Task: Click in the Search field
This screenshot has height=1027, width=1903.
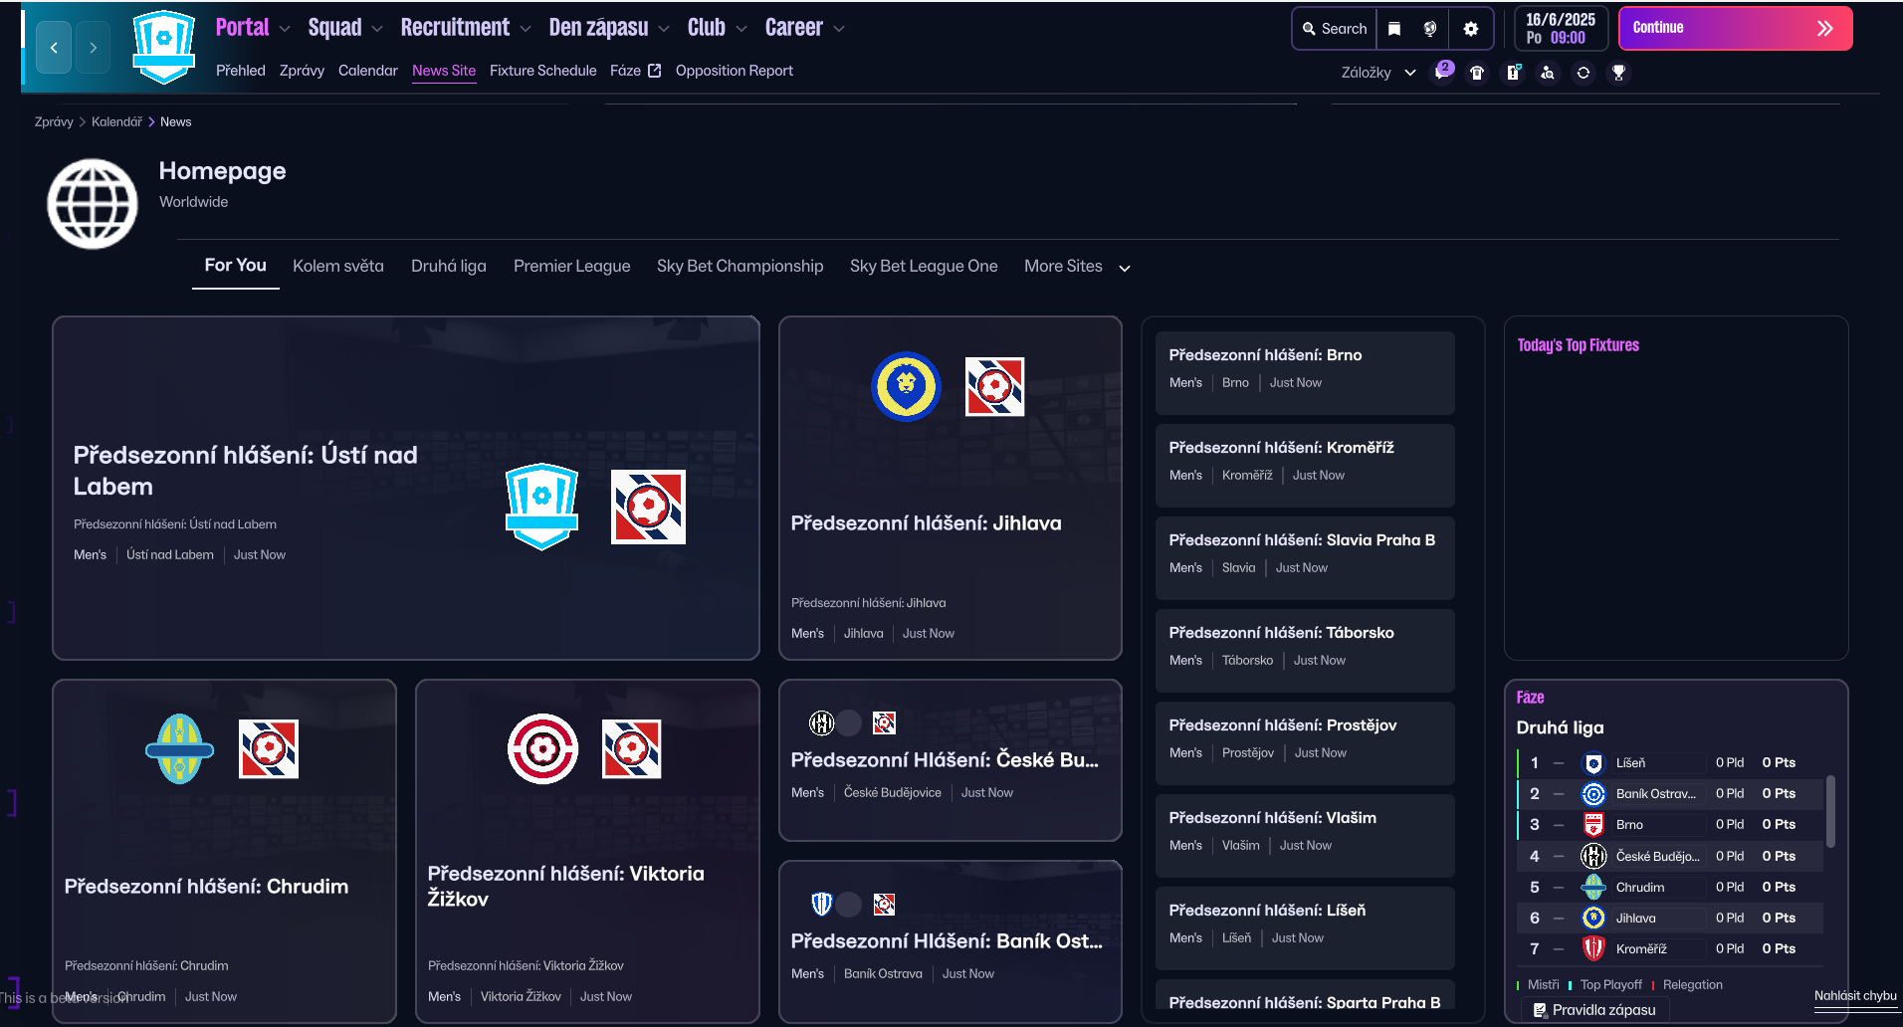Action: point(1335,29)
